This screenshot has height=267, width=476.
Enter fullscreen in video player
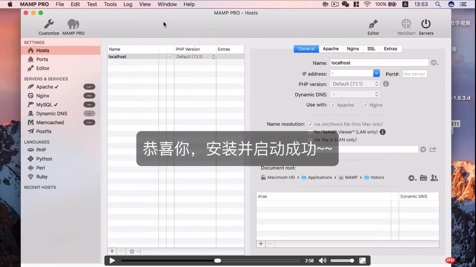[x=362, y=261]
